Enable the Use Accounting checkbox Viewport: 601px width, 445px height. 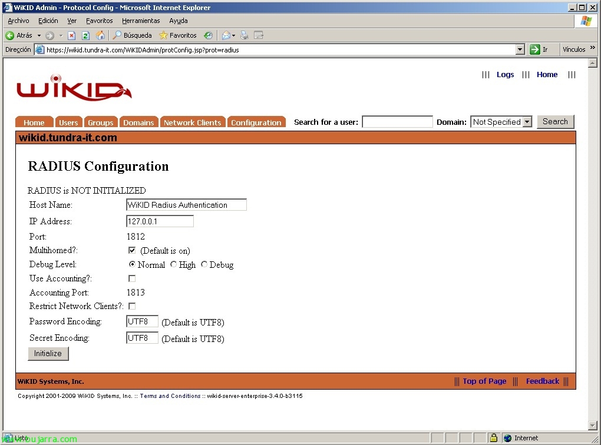(x=132, y=278)
